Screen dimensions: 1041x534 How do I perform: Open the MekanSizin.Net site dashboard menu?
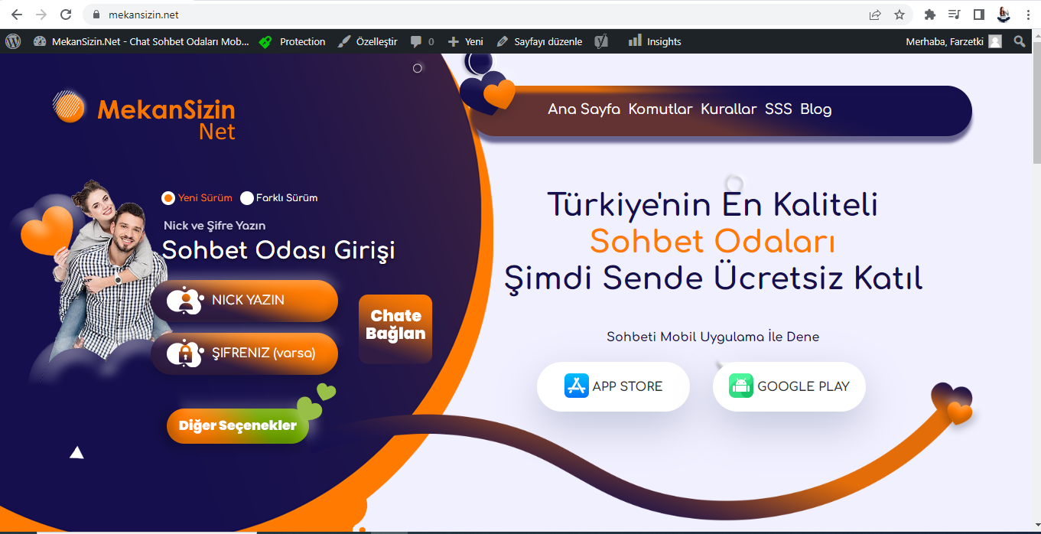point(142,41)
